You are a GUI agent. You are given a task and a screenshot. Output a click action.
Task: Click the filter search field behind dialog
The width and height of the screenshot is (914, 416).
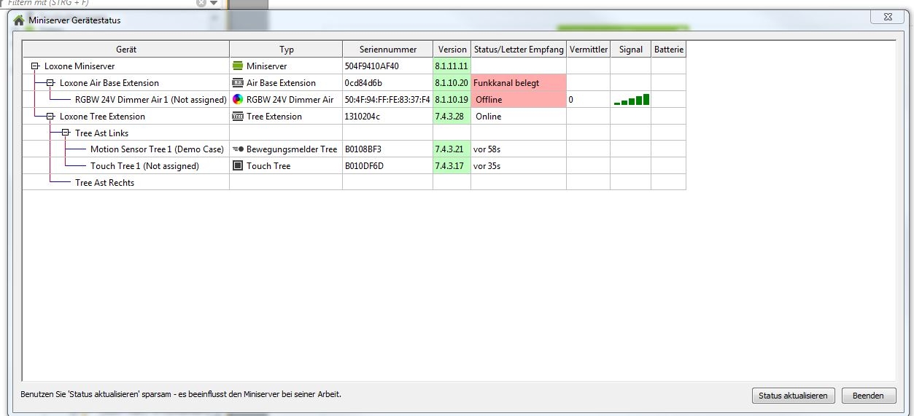[98, 4]
